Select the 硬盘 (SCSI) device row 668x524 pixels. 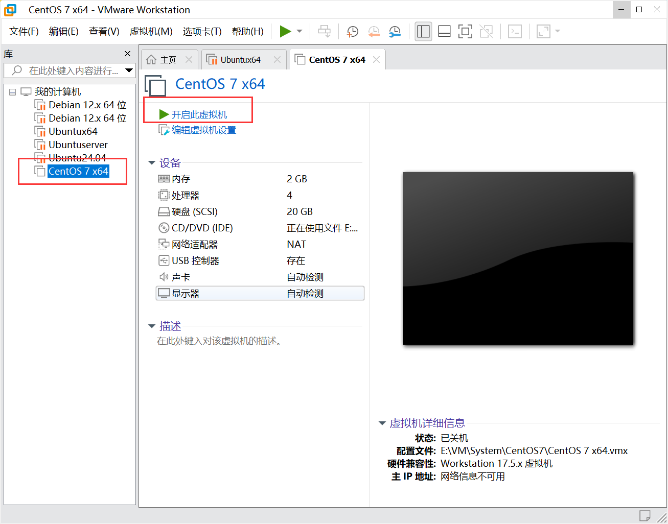pyautogui.click(x=260, y=211)
